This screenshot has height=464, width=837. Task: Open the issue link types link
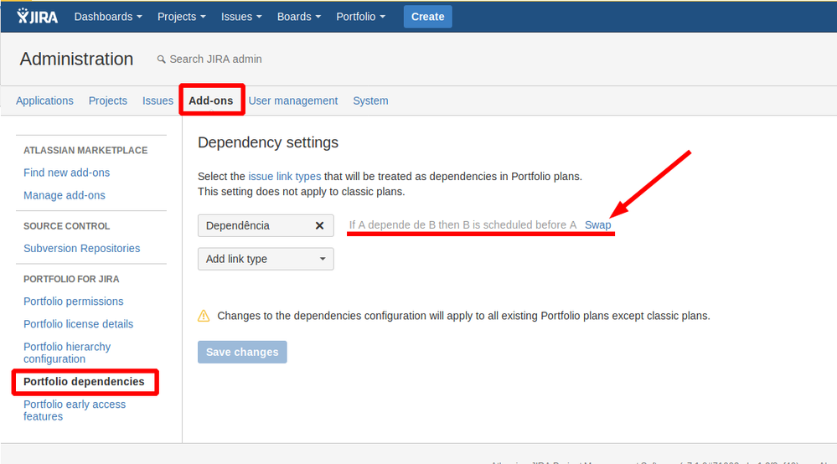[x=285, y=177]
